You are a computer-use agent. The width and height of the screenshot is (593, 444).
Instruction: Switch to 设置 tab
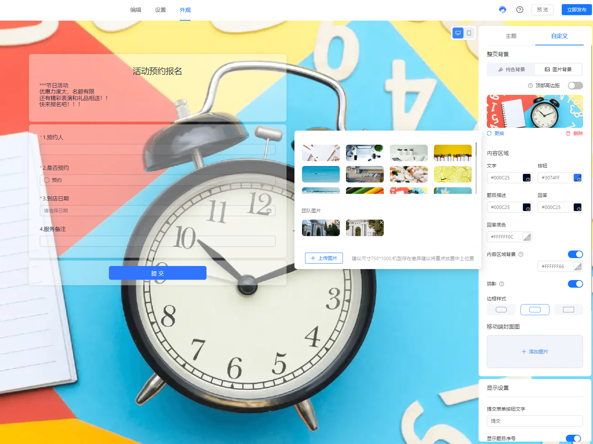[160, 10]
